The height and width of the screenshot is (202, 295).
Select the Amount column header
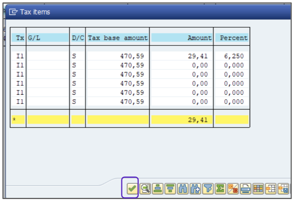(181, 38)
